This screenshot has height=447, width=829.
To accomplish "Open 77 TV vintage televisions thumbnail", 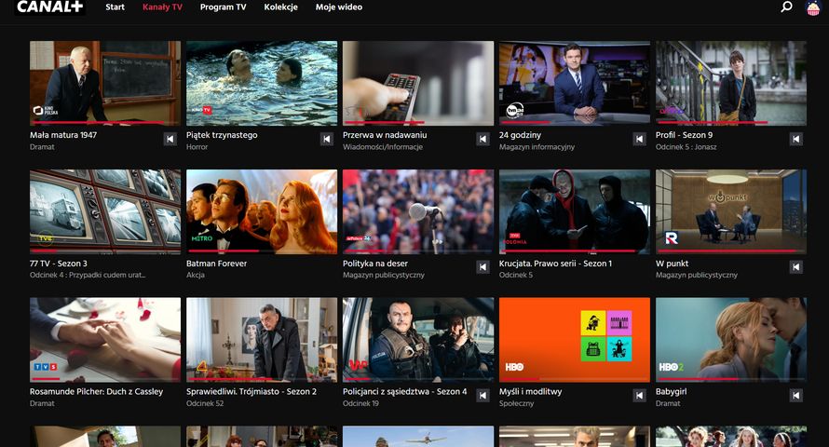I will (105, 211).
